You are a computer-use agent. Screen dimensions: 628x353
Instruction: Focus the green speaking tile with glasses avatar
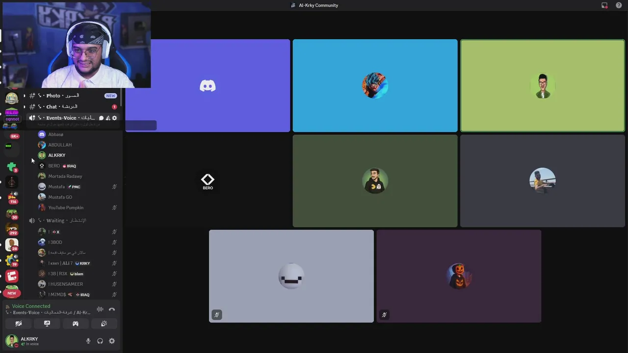coord(543,86)
